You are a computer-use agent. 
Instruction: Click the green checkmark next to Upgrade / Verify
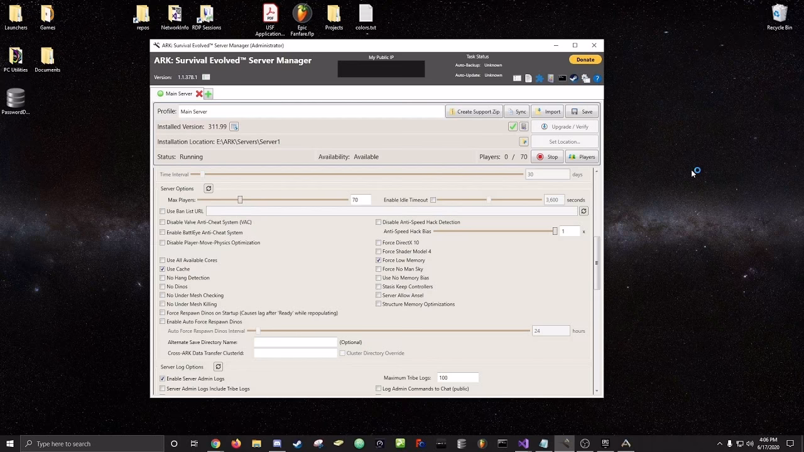point(513,127)
